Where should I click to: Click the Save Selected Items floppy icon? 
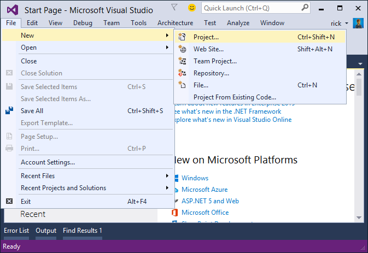(9, 86)
